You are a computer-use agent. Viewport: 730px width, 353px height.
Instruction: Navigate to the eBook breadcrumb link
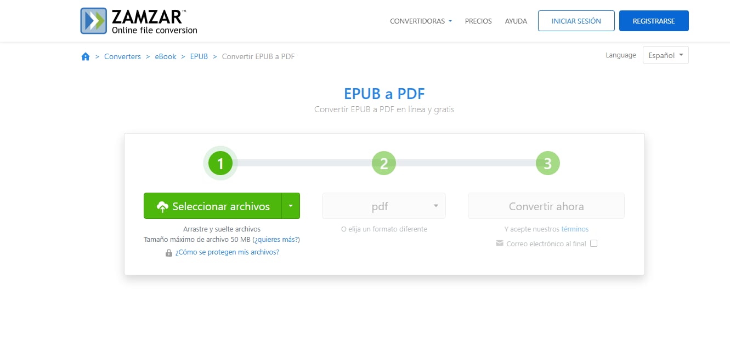165,56
